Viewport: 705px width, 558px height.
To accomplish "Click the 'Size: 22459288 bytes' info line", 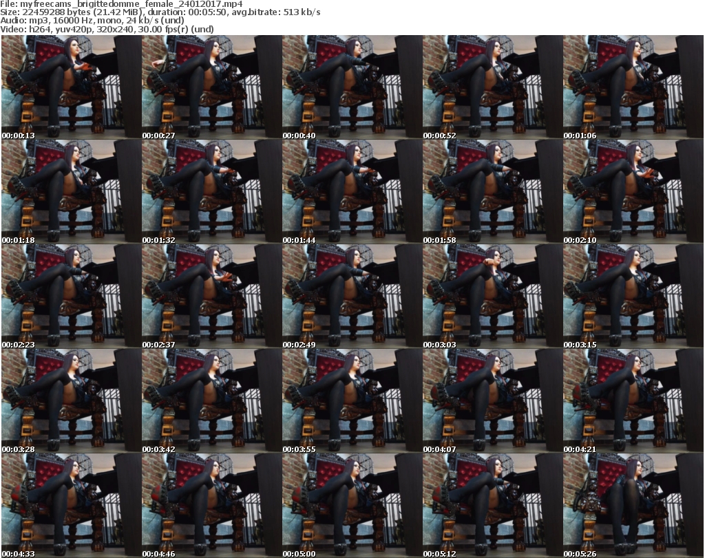I will coord(160,12).
